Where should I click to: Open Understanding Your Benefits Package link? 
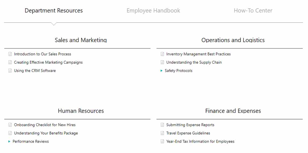click(x=46, y=133)
